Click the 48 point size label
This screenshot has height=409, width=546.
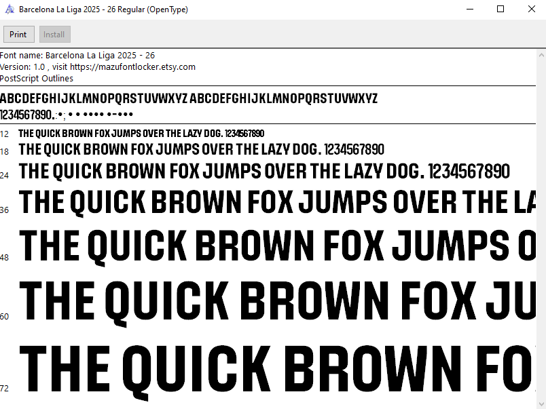tap(5, 258)
